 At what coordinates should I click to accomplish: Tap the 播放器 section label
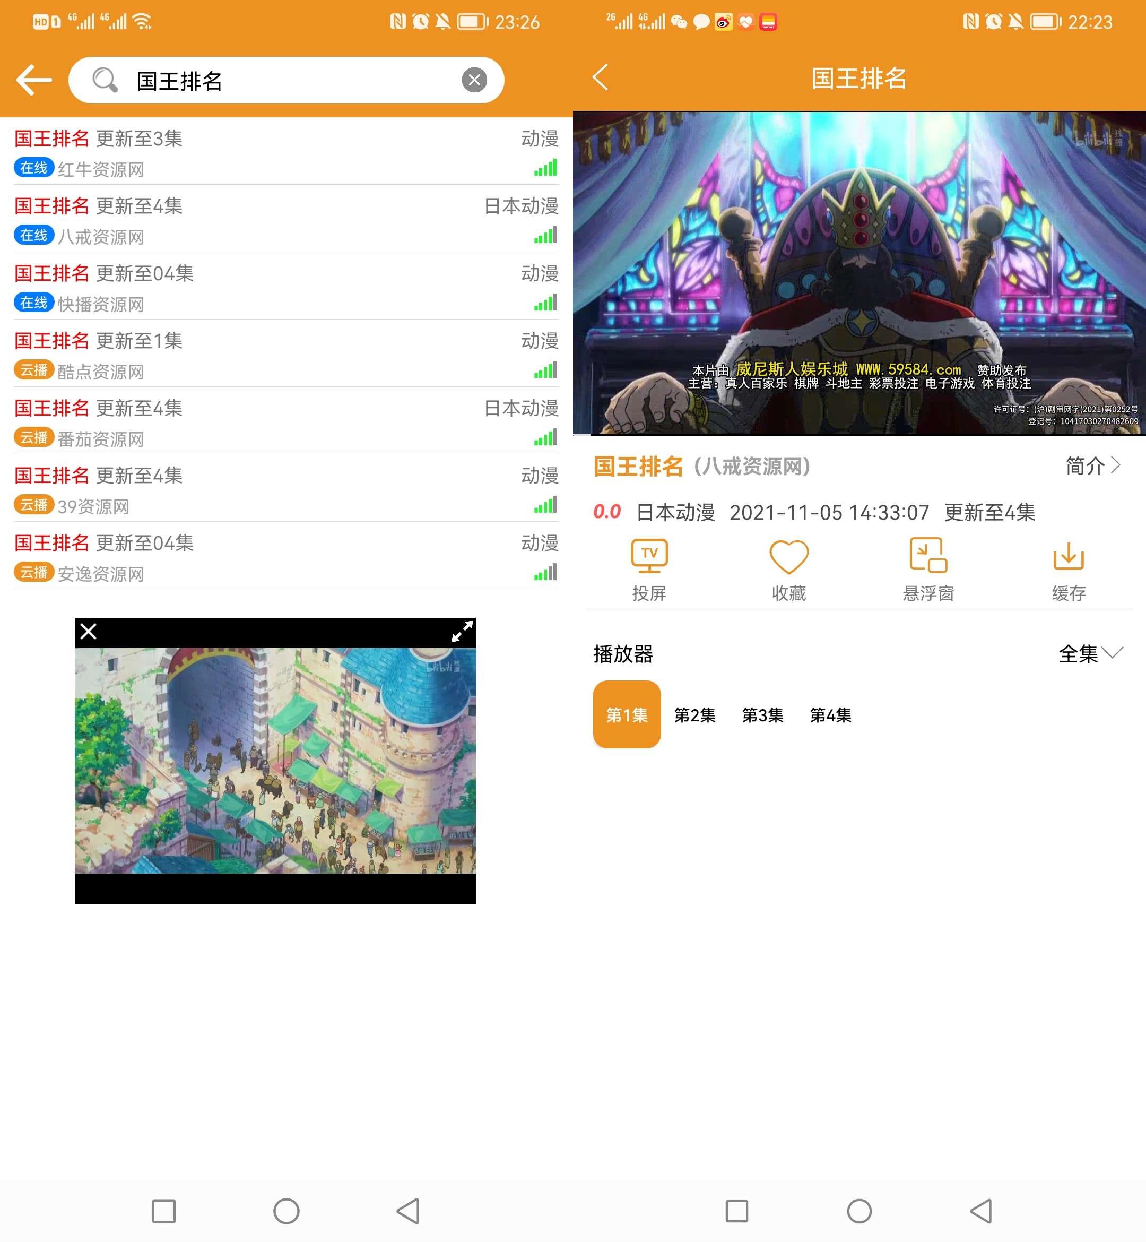[x=623, y=653]
